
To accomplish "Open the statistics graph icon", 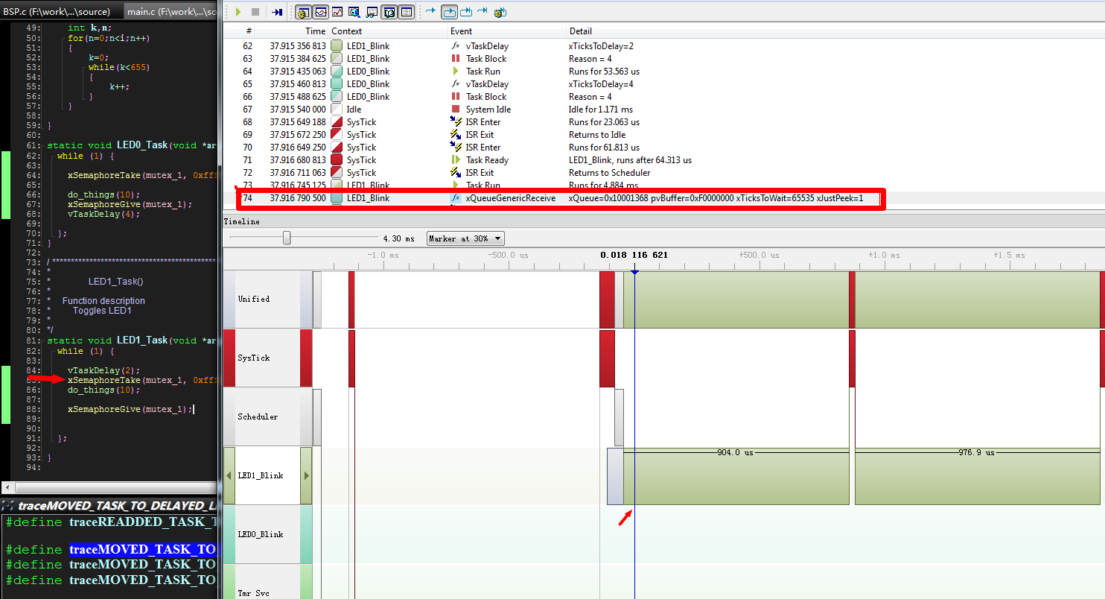I will coord(337,11).
